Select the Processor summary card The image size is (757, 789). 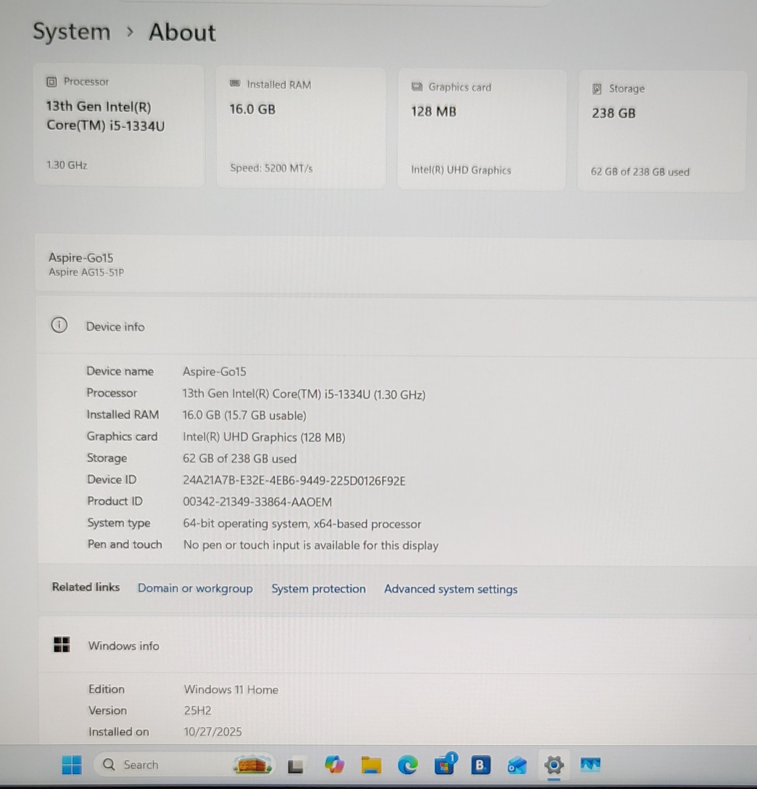(x=119, y=125)
